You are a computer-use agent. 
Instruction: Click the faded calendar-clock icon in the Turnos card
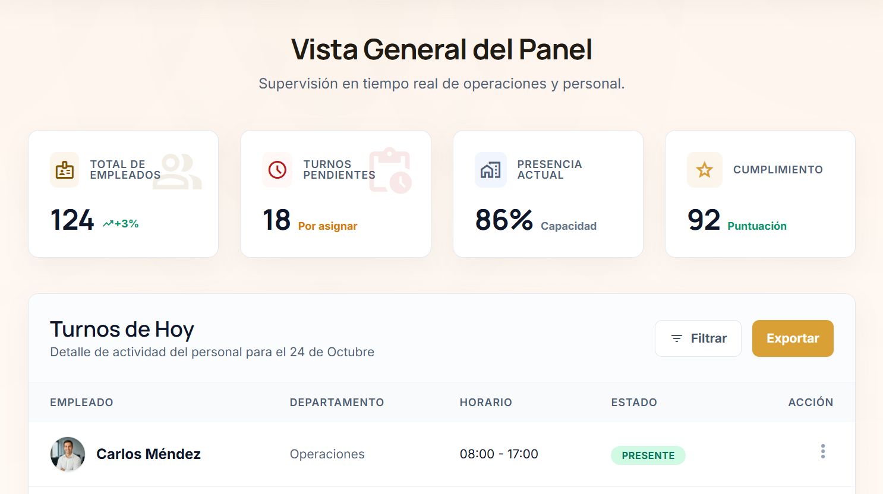point(390,170)
